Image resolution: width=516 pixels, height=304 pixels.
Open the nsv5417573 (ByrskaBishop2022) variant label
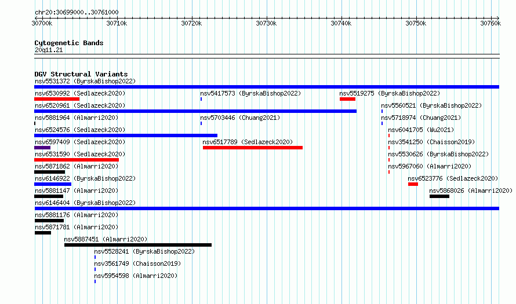251,93
